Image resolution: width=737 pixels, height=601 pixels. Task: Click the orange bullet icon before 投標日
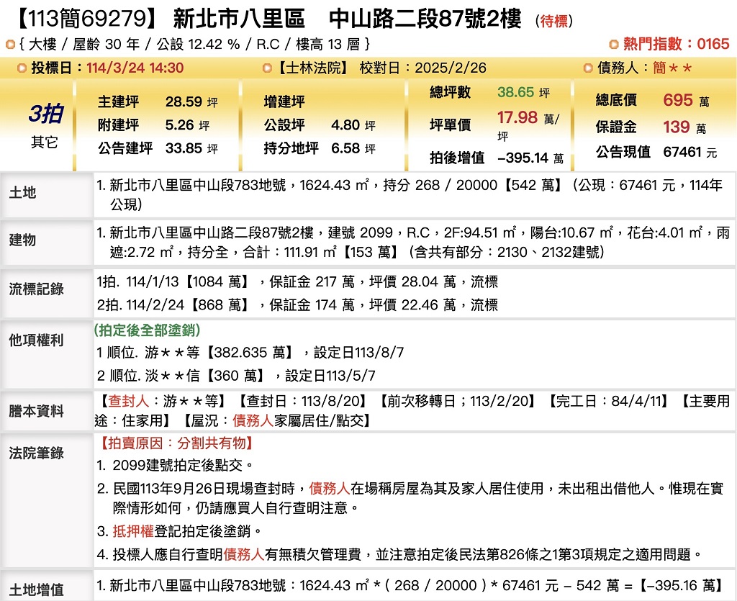[23, 68]
